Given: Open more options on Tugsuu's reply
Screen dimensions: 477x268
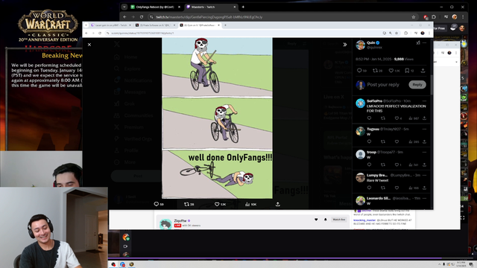Looking at the screenshot, I should coord(424,129).
